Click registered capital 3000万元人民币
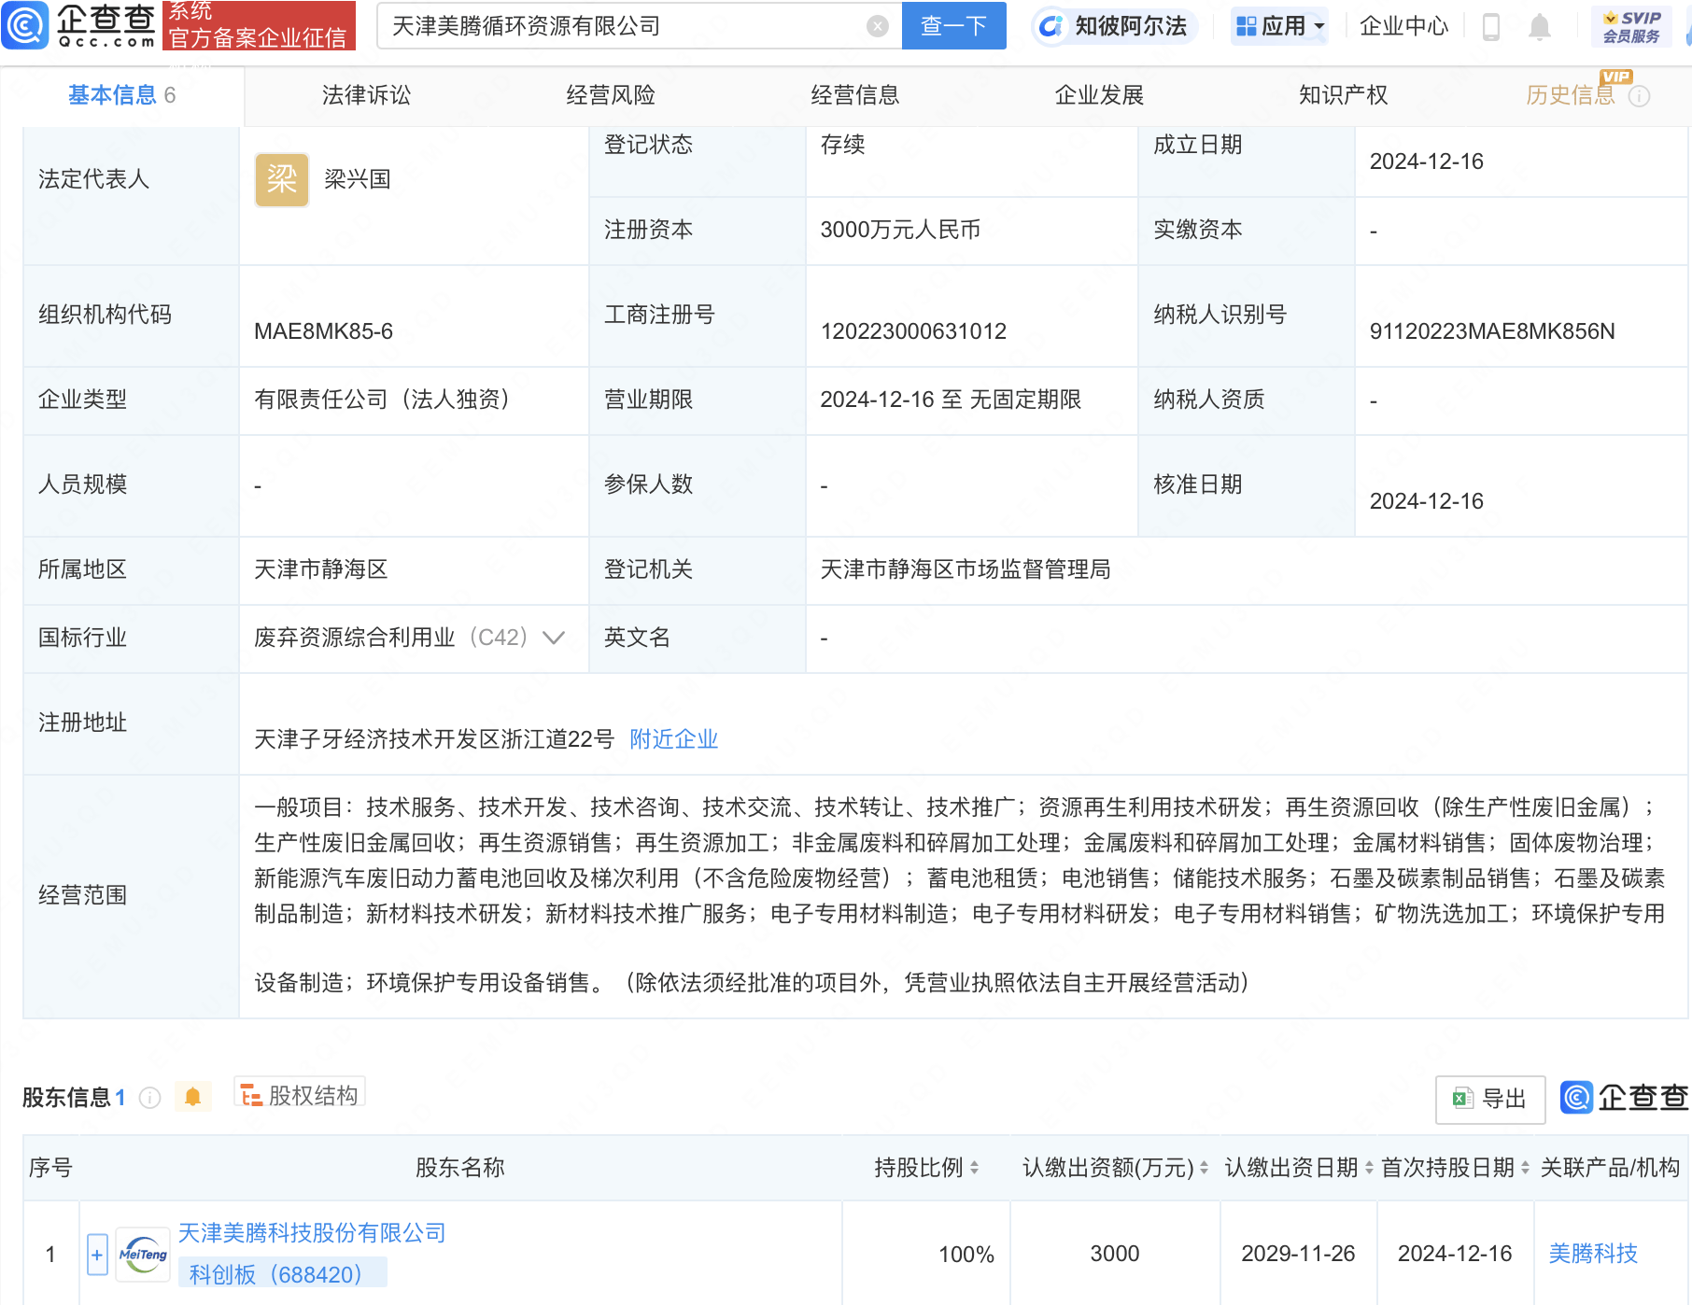Viewport: 1692px width, 1305px height. 900,230
